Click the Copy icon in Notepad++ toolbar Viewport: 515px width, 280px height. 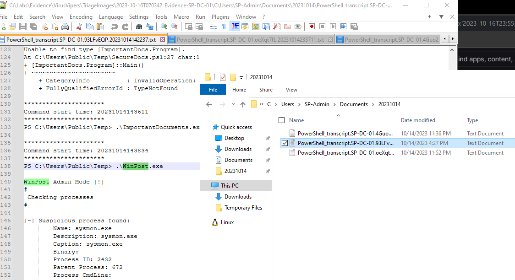click(x=89, y=27)
